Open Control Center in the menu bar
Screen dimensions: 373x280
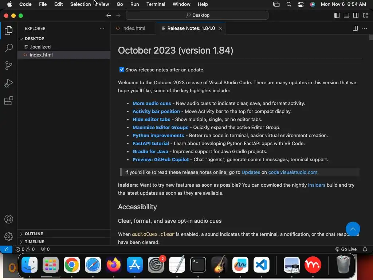click(x=301, y=4)
